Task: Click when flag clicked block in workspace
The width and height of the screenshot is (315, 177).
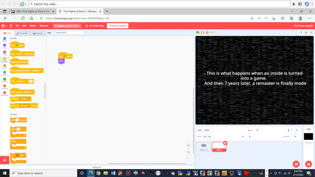Action: 65,56
